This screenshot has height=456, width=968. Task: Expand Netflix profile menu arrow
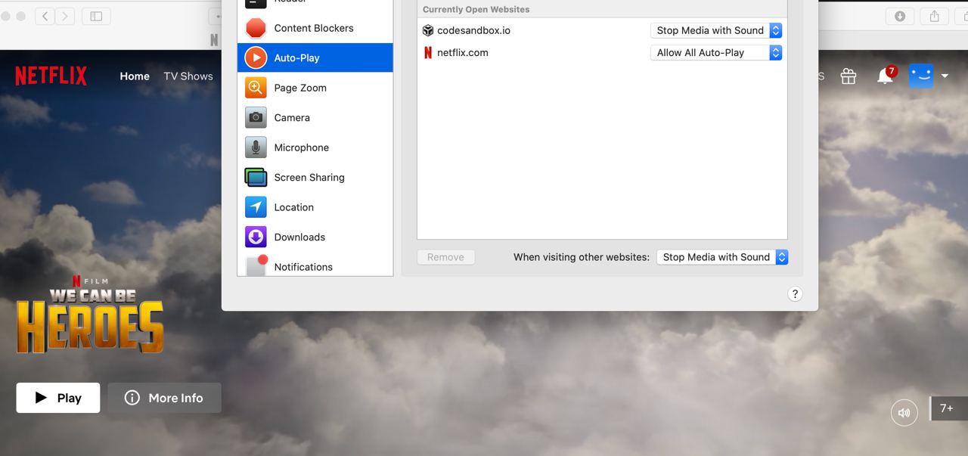pos(945,76)
